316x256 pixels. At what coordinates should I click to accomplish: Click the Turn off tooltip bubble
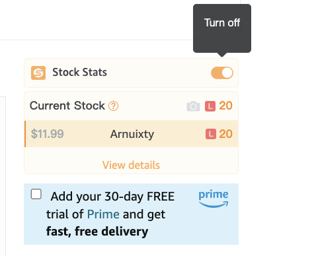pyautogui.click(x=222, y=28)
